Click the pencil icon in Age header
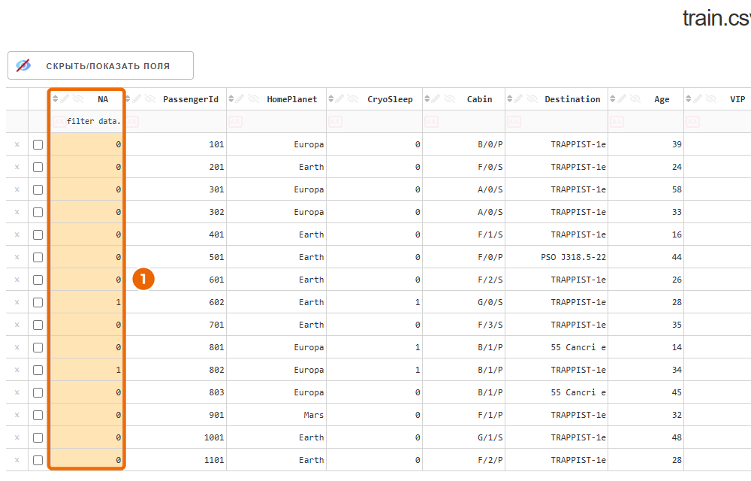Image resolution: width=751 pixels, height=481 pixels. point(622,99)
